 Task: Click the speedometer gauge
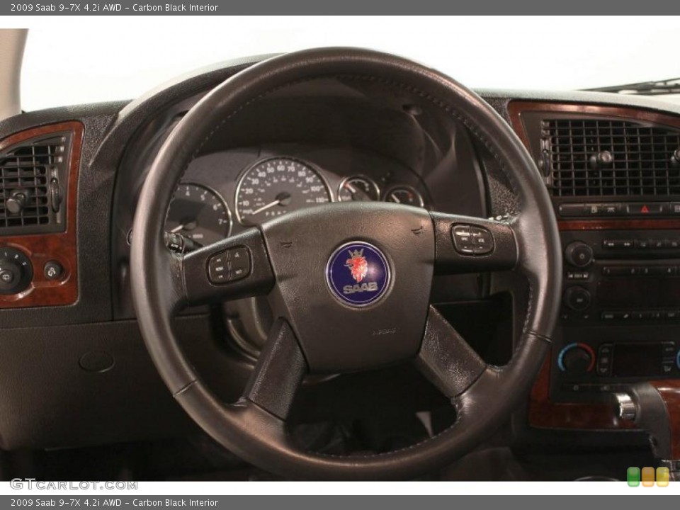click(283, 191)
